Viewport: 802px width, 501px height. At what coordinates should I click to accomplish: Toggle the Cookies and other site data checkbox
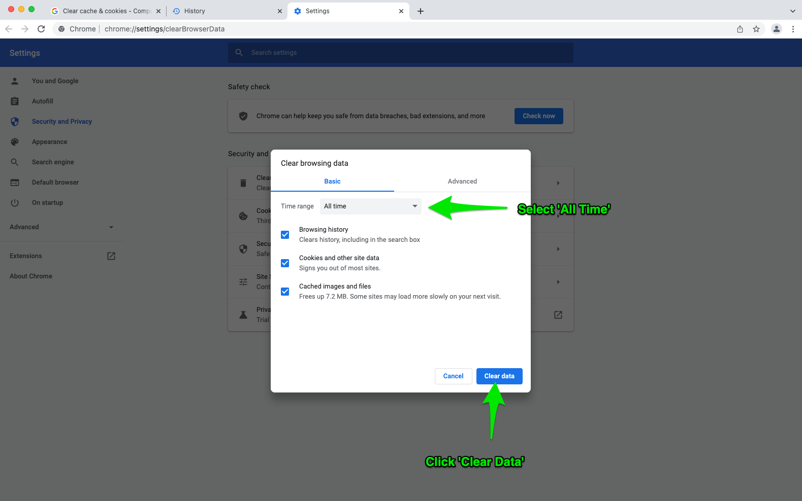285,263
